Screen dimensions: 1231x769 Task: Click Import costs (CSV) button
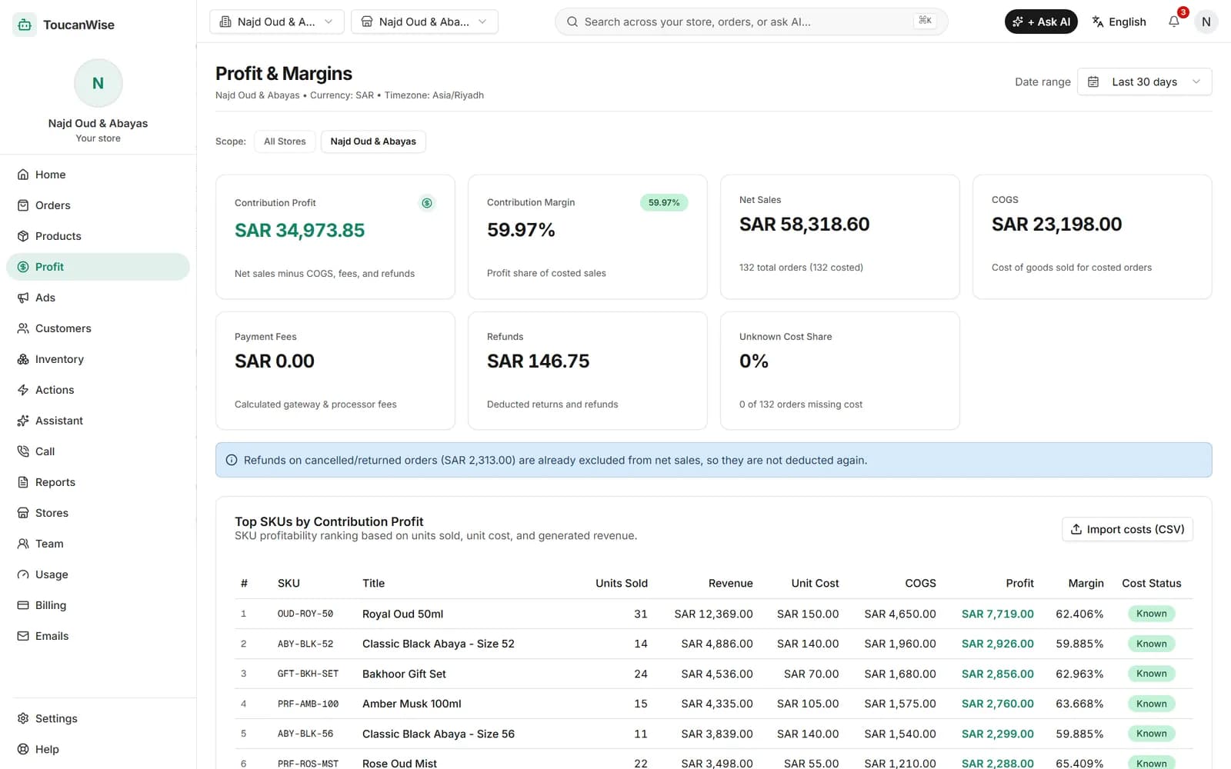click(1127, 529)
